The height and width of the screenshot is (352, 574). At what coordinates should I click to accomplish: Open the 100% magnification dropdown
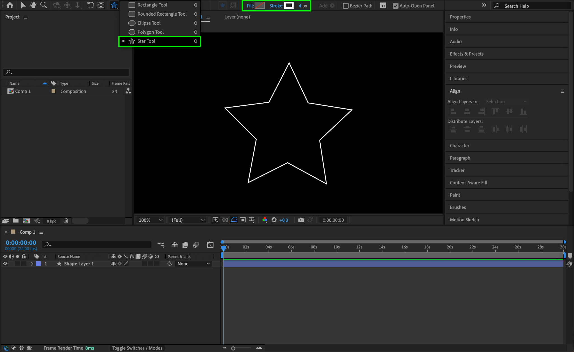[150, 220]
